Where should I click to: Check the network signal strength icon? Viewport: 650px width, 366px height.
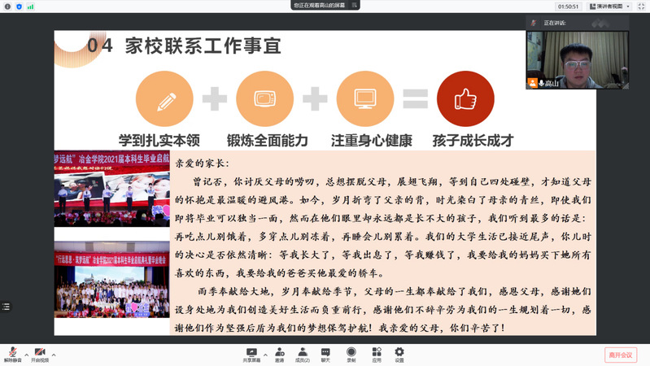(30, 6)
